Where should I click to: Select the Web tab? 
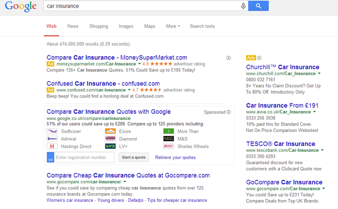pos(52,26)
